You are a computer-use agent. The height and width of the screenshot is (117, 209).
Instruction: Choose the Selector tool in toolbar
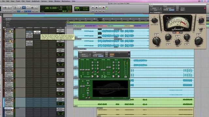pos(24,7)
